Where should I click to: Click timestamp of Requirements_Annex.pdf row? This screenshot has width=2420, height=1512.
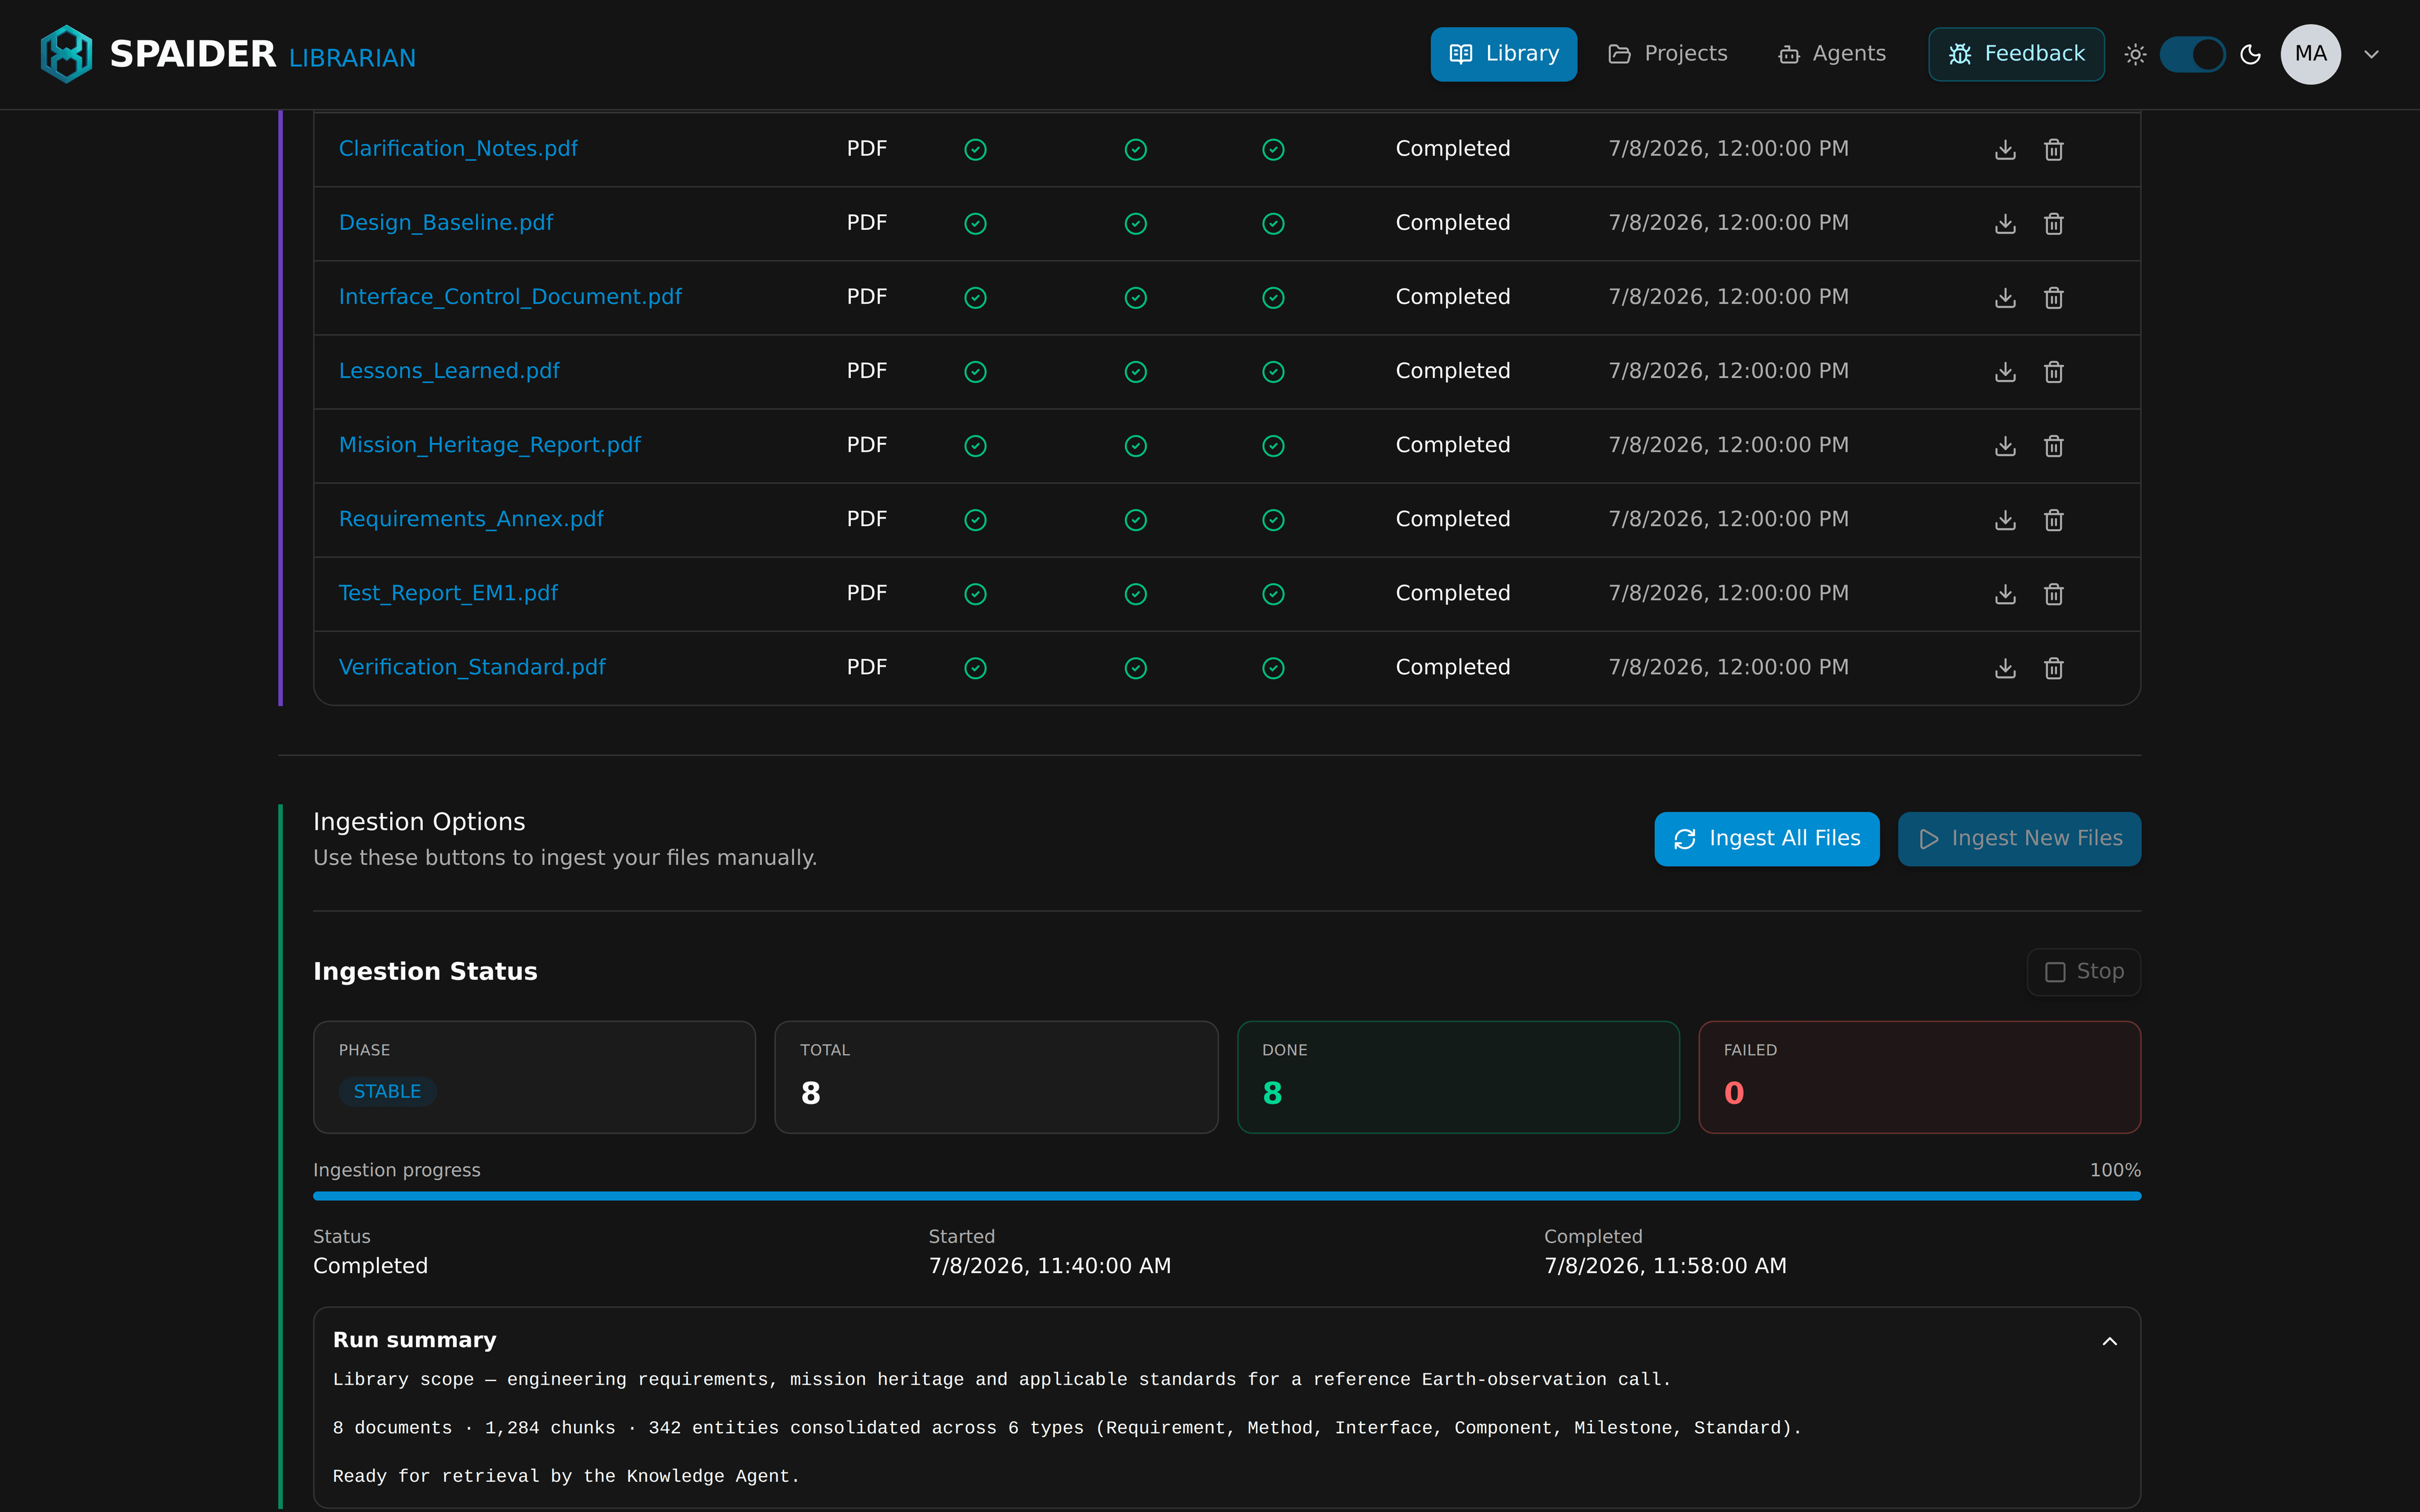(1728, 519)
